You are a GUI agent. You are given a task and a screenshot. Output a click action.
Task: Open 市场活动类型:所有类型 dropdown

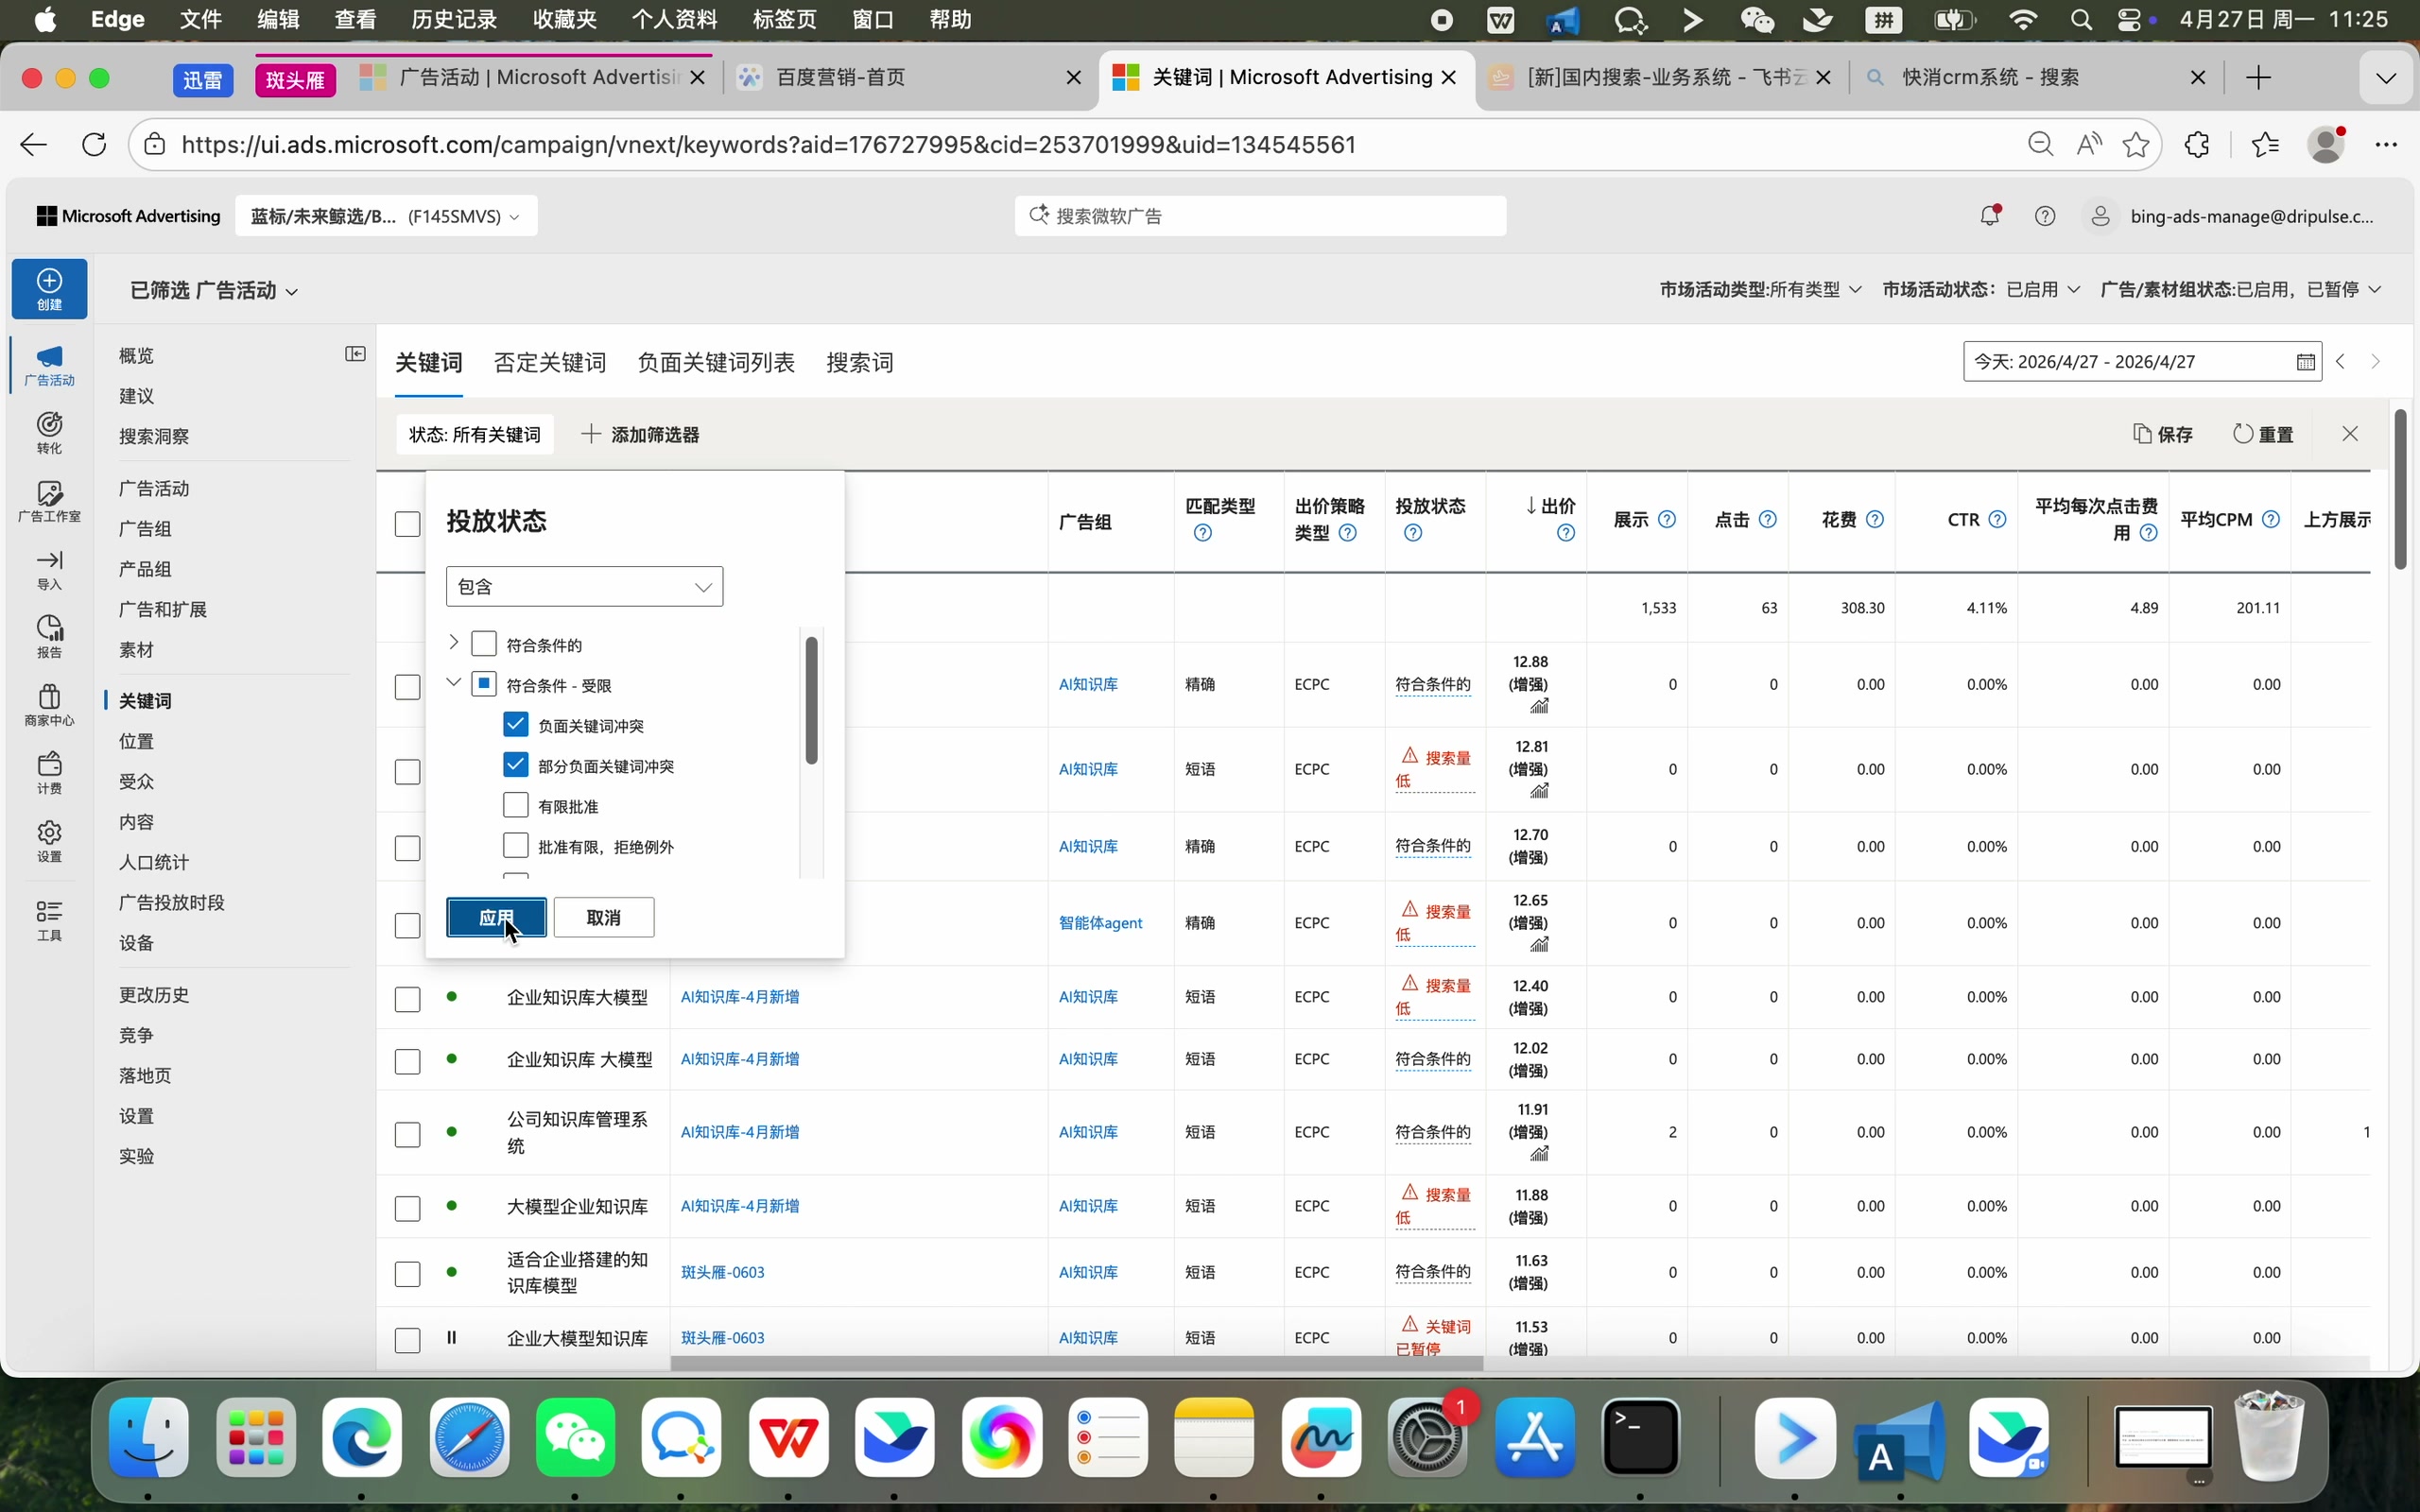coord(1760,289)
